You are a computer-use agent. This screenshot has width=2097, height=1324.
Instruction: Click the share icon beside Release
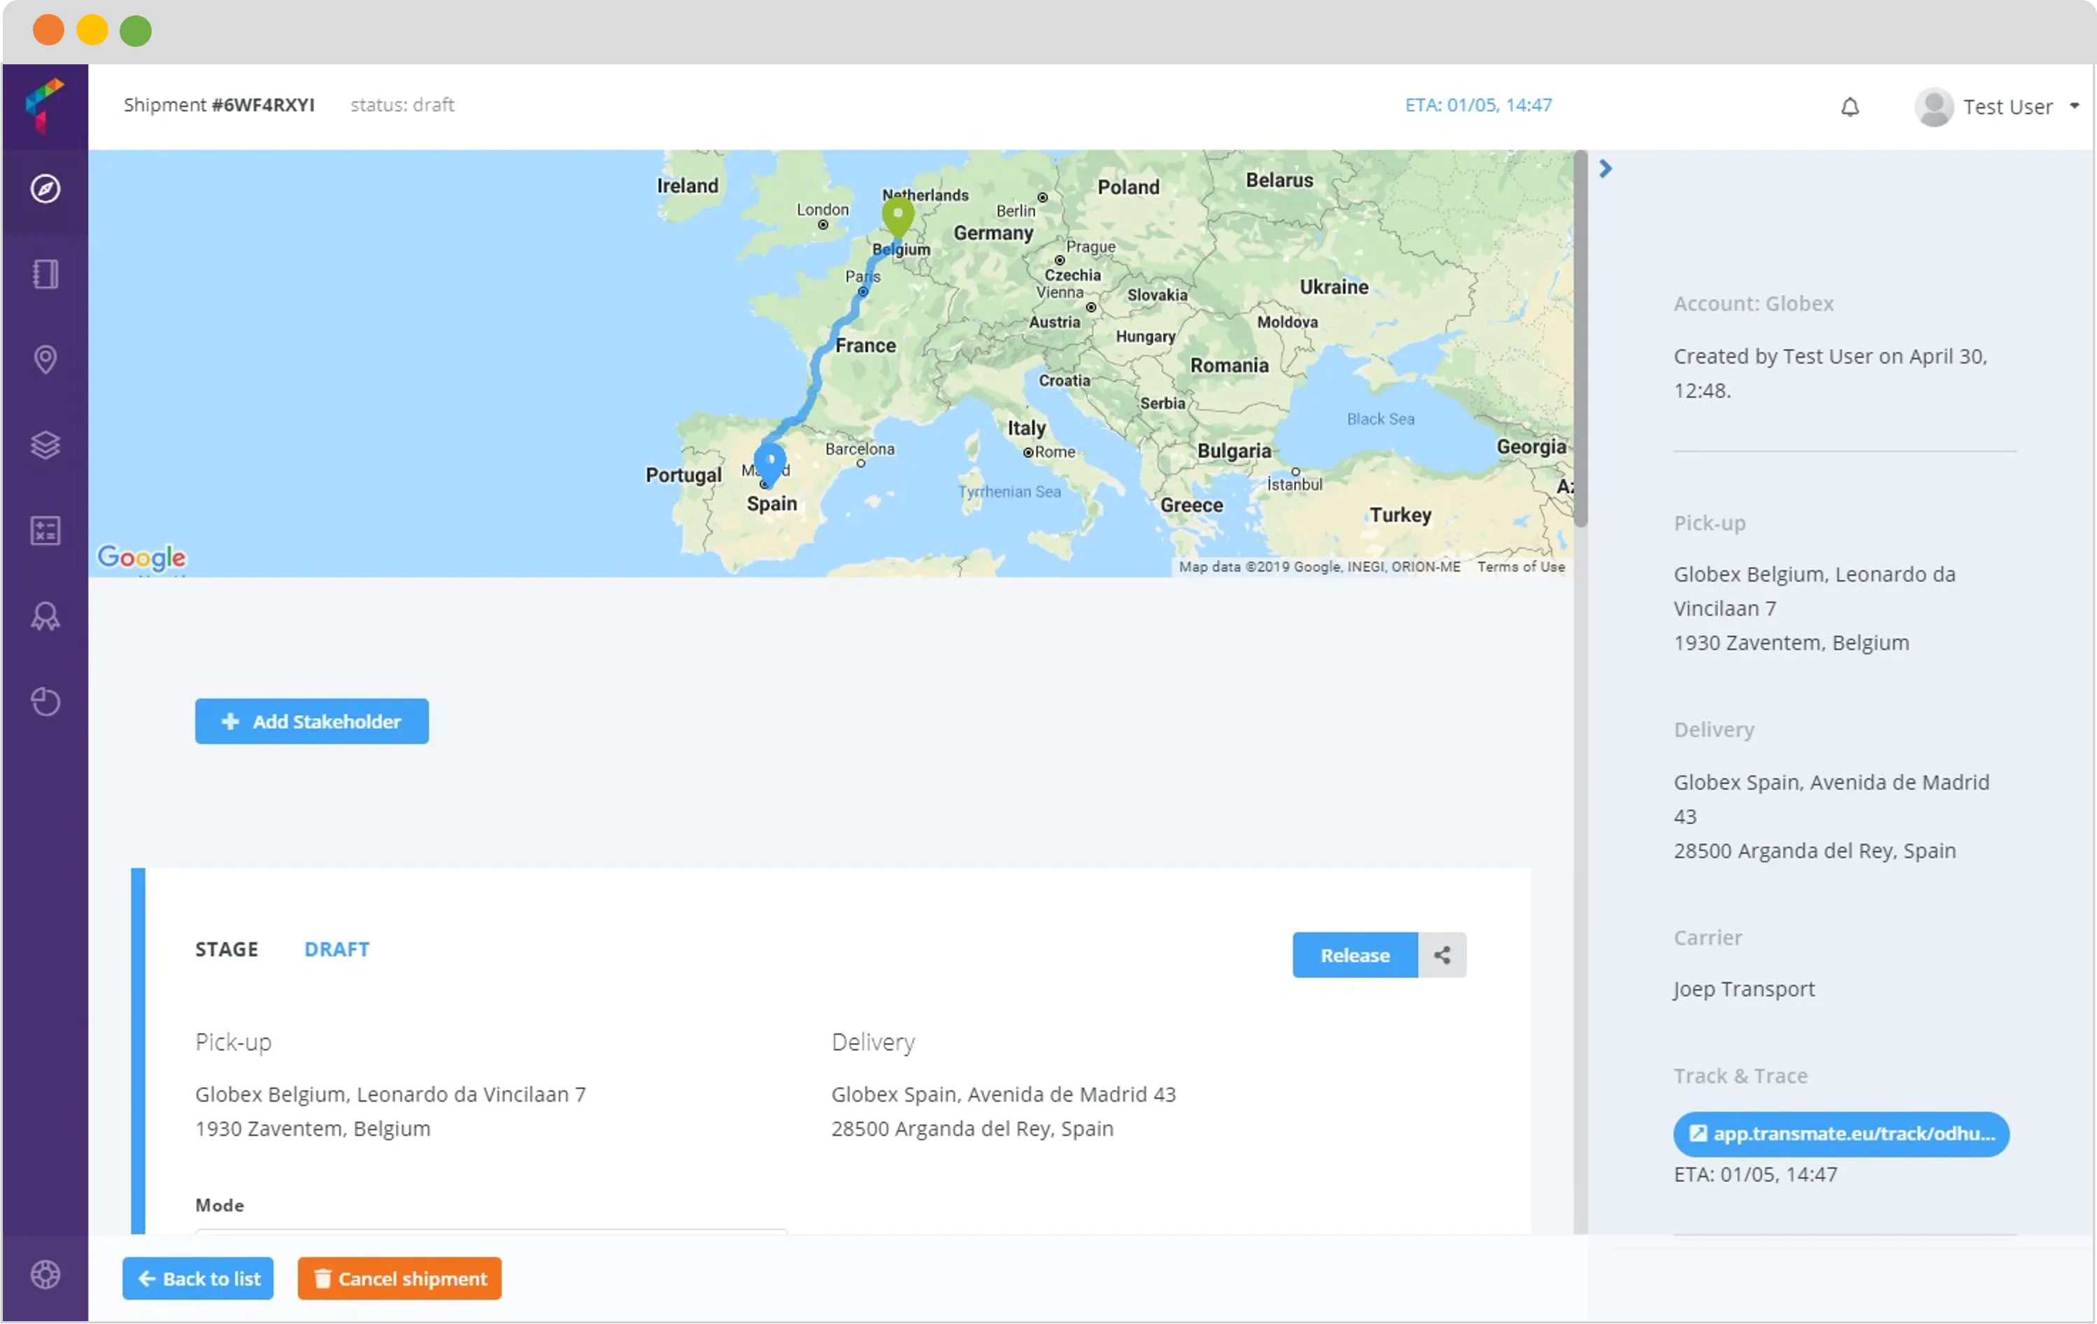pyautogui.click(x=1442, y=954)
